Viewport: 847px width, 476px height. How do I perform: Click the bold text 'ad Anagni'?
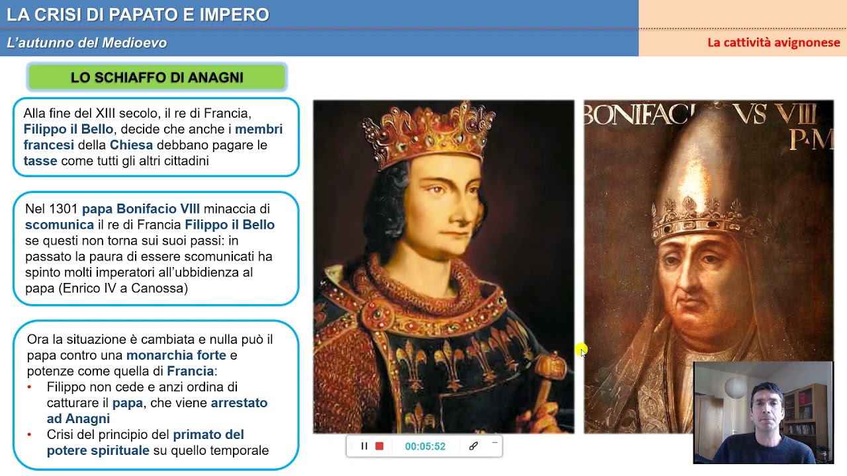(78, 418)
